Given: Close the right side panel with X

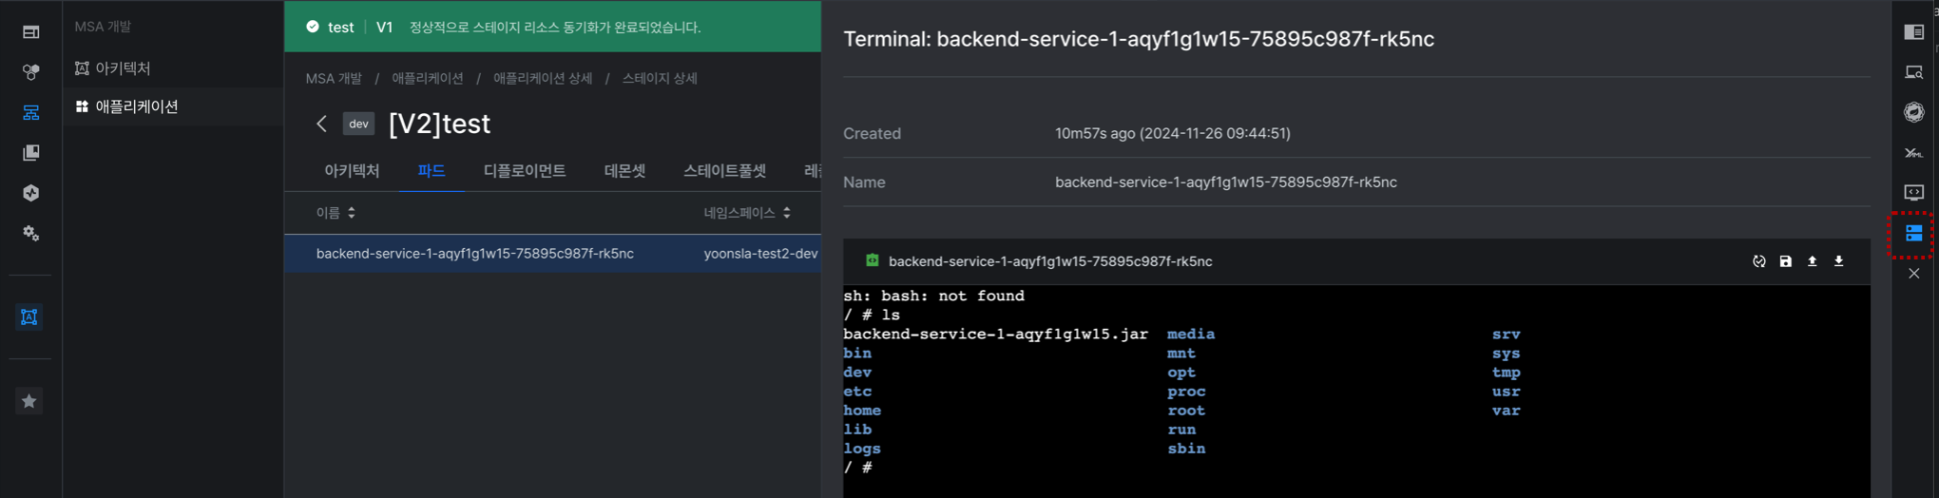Looking at the screenshot, I should 1914,274.
